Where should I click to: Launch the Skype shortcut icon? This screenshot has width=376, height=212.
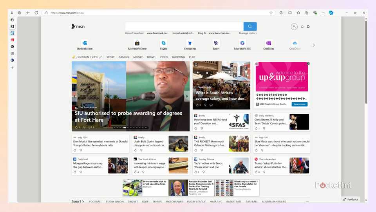pos(163,43)
